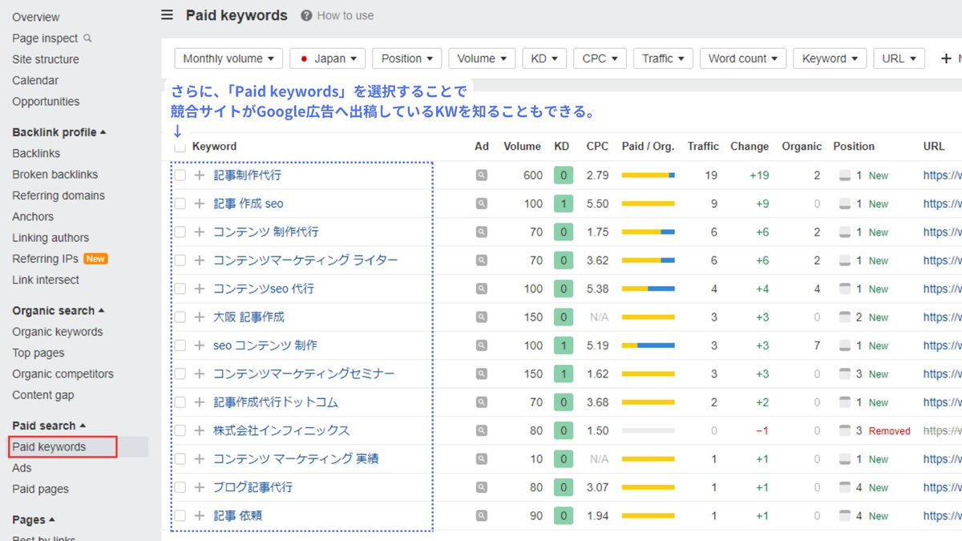Tick the checkbox for コンテンツマーケティング ライター
962x541 pixels.
[180, 260]
